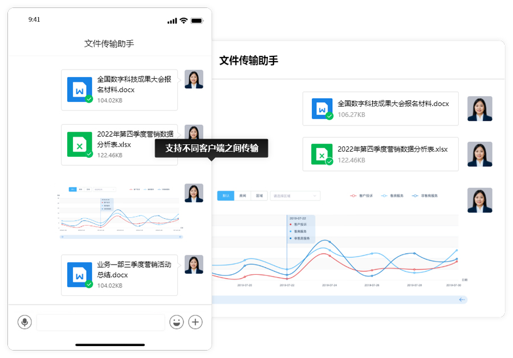Tap avatar beside phone 全国数字科技 docx message
The image size is (513, 358).
point(194,79)
